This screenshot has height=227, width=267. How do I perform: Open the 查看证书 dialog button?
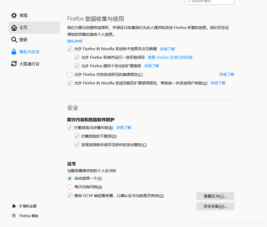(x=215, y=196)
